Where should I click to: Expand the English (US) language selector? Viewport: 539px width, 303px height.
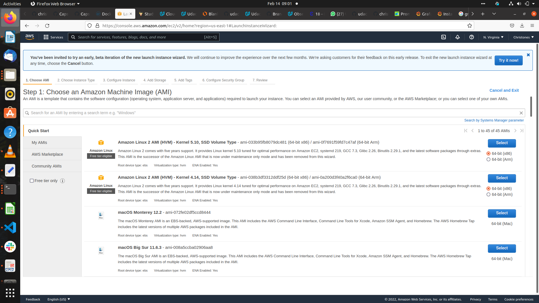[x=59, y=299]
